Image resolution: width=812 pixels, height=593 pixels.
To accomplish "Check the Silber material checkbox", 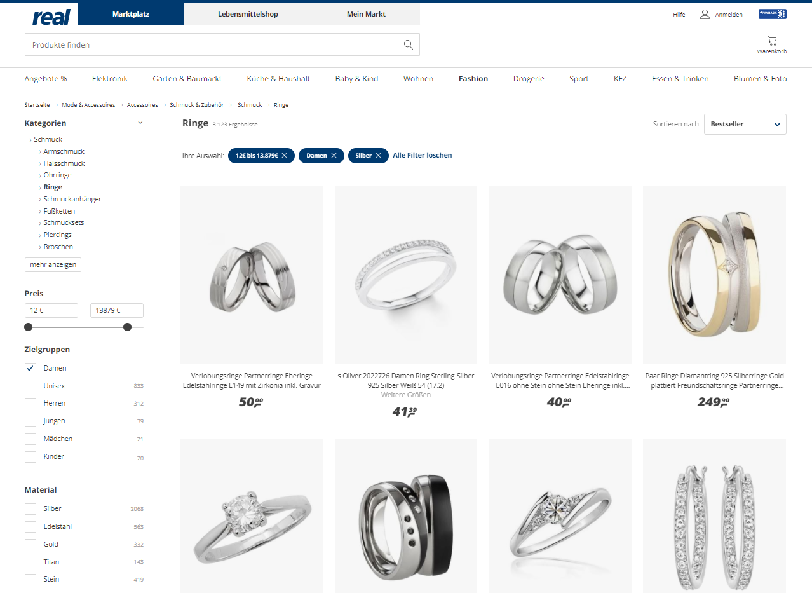I will point(30,508).
